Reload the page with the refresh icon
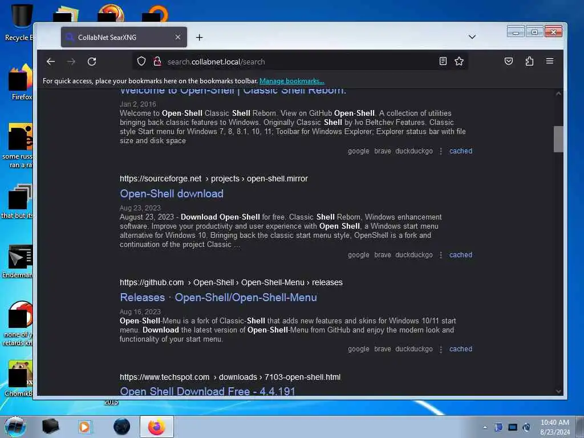Image resolution: width=584 pixels, height=438 pixels. pos(92,62)
